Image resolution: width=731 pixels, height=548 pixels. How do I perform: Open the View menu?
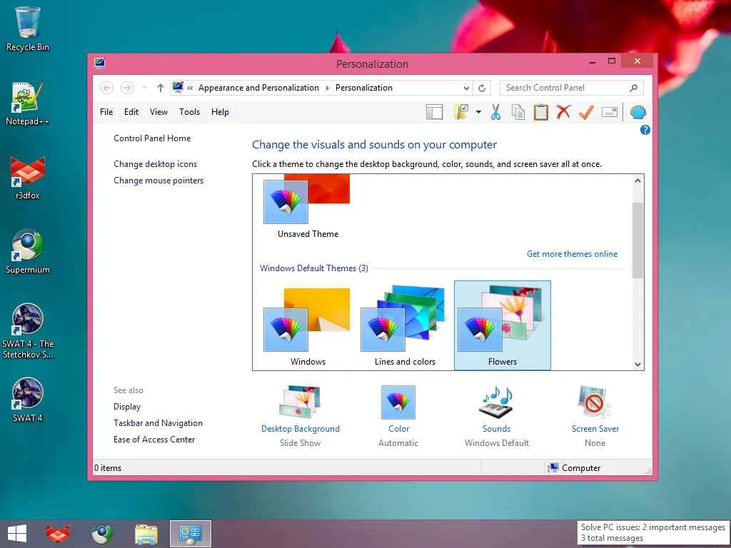pyautogui.click(x=158, y=112)
